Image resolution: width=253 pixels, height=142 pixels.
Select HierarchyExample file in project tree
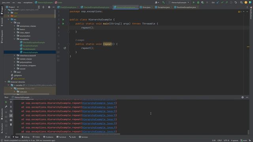[30, 52]
